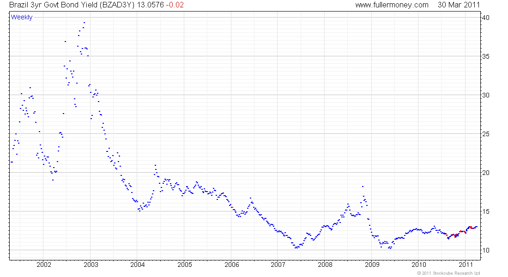Click the 2002 x-axis year label
Image resolution: width=508 pixels, height=277 pixels.
[x=44, y=265]
